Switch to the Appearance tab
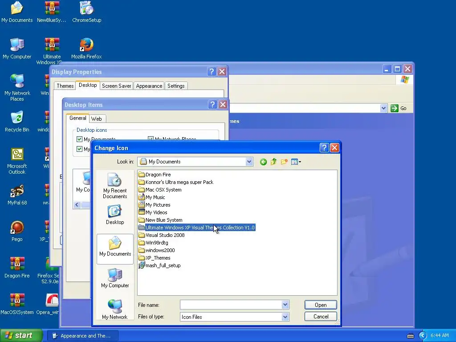Viewport: 456px width, 342px height. [x=149, y=86]
